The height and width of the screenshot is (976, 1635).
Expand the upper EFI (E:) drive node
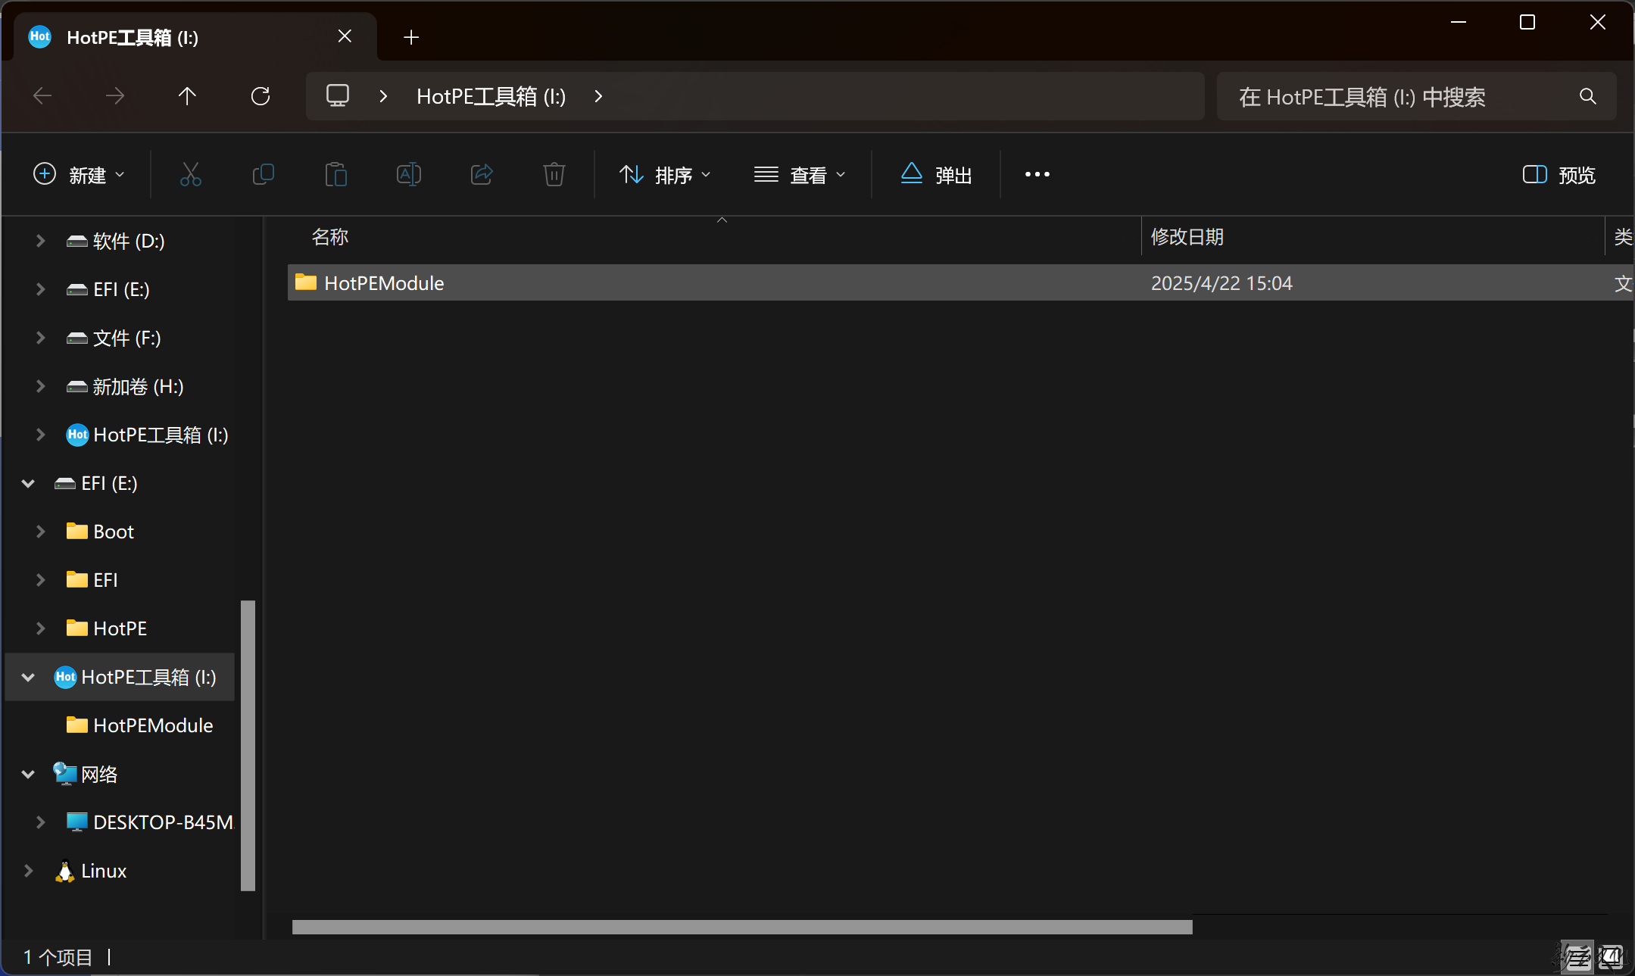[x=41, y=289]
